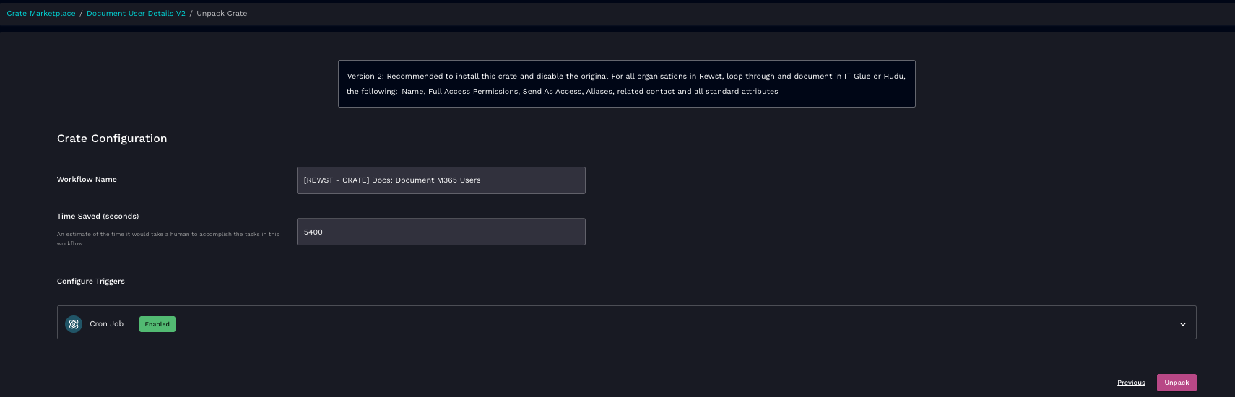Open Document User Details V2 breadcrumb
Image resolution: width=1235 pixels, height=397 pixels.
click(136, 14)
